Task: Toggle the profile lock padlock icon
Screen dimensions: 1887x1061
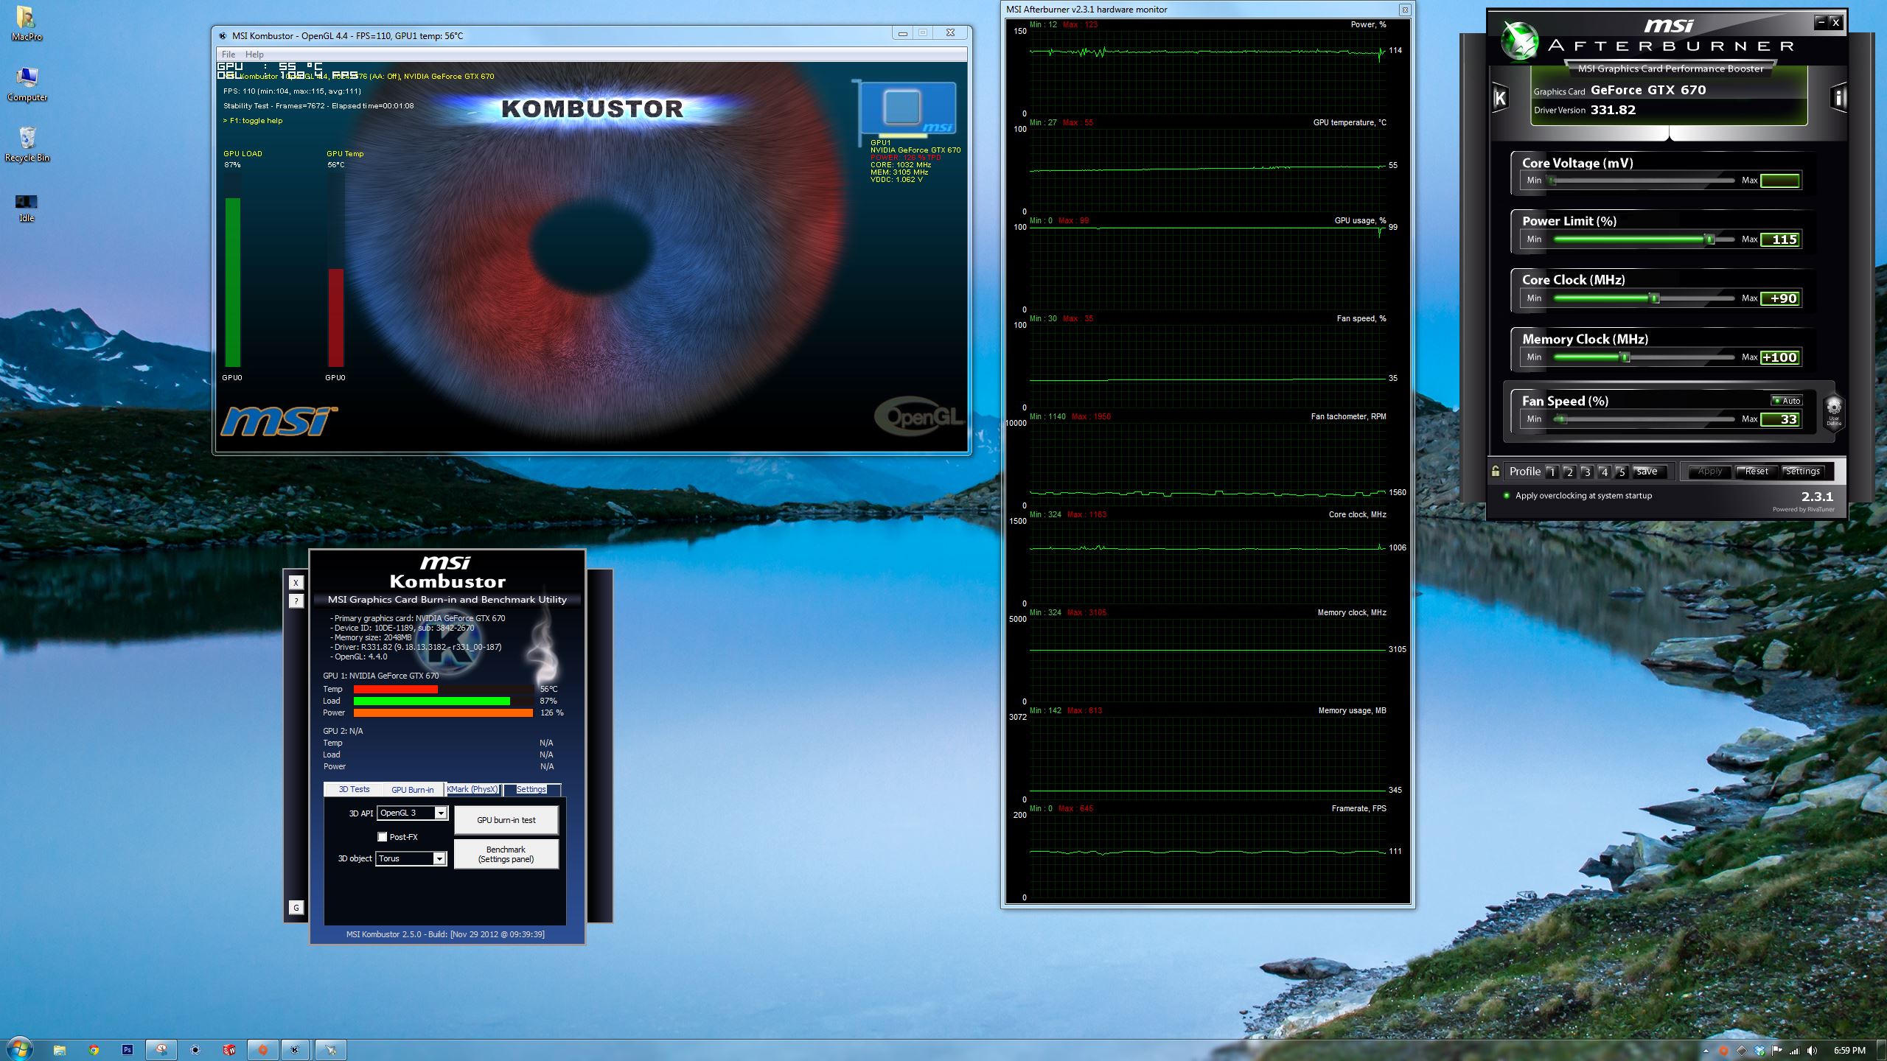Action: [1496, 472]
